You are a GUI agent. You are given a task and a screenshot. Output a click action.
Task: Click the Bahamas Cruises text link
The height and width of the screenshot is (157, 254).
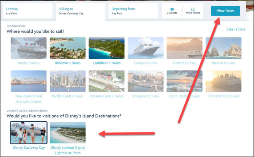coord(67,63)
